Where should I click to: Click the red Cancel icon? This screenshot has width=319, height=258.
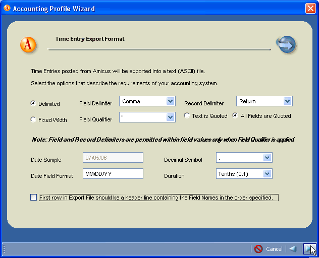(x=258, y=249)
